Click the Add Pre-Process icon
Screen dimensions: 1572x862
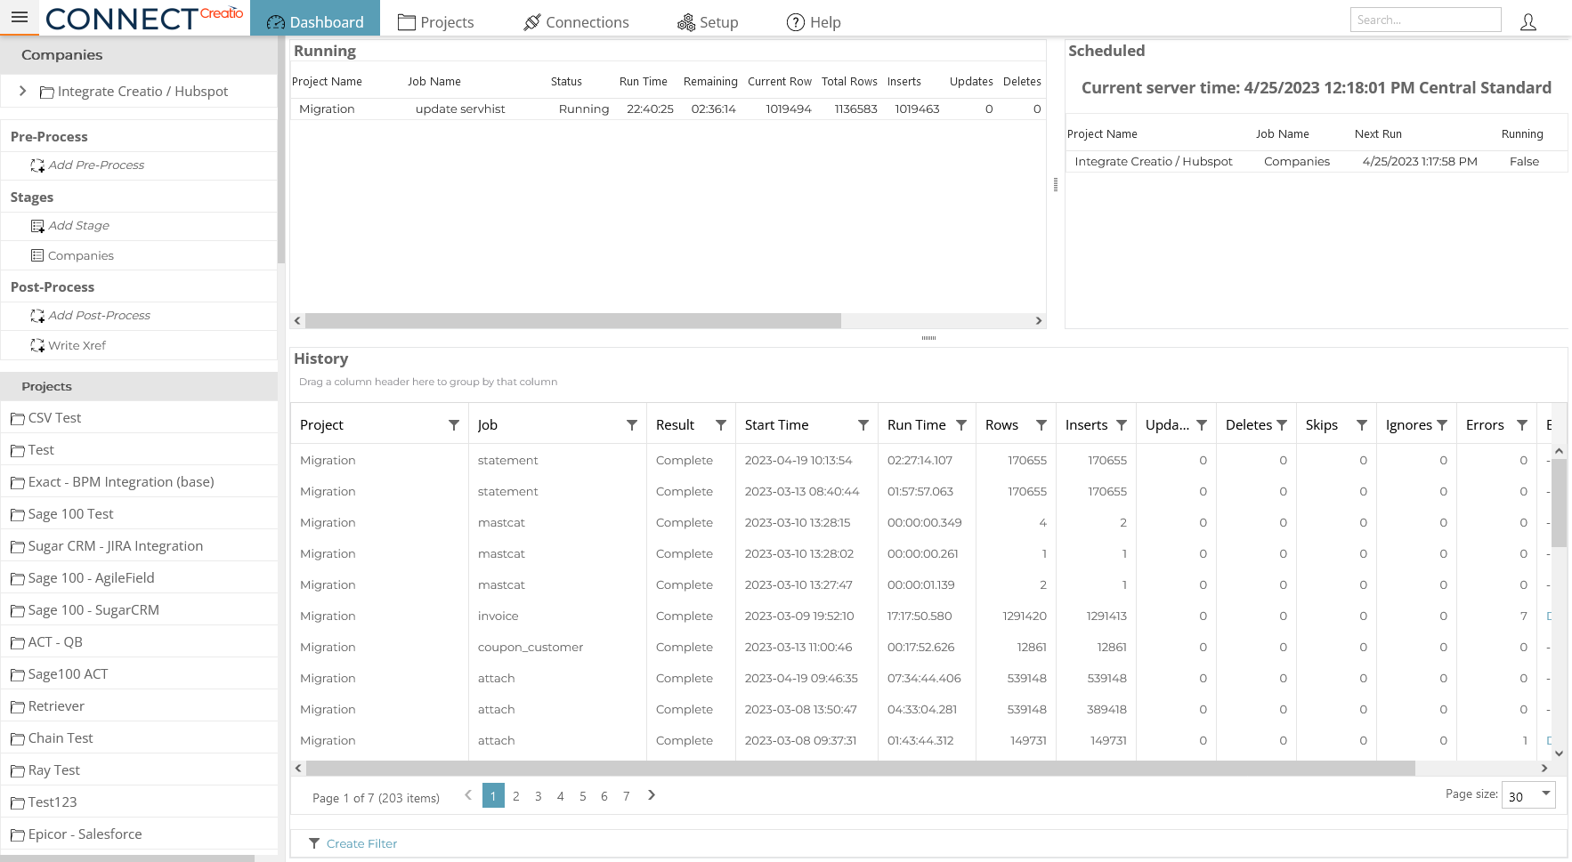tap(37, 165)
